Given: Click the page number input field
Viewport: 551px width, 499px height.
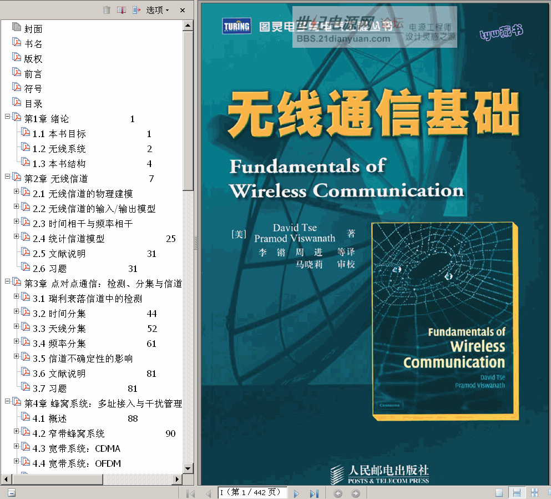Looking at the screenshot, I should click(252, 492).
